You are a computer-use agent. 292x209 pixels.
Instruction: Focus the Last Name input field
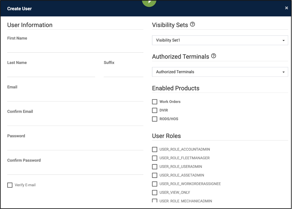point(51,72)
